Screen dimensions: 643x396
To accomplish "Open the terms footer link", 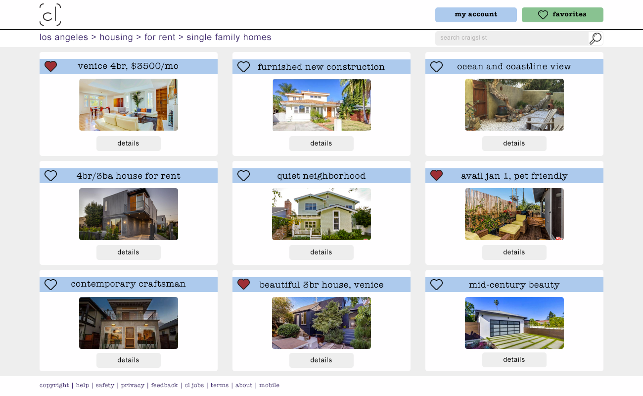I will pos(220,385).
